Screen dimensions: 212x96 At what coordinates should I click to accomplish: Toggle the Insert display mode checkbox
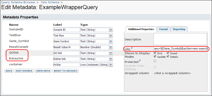pos(168,53)
